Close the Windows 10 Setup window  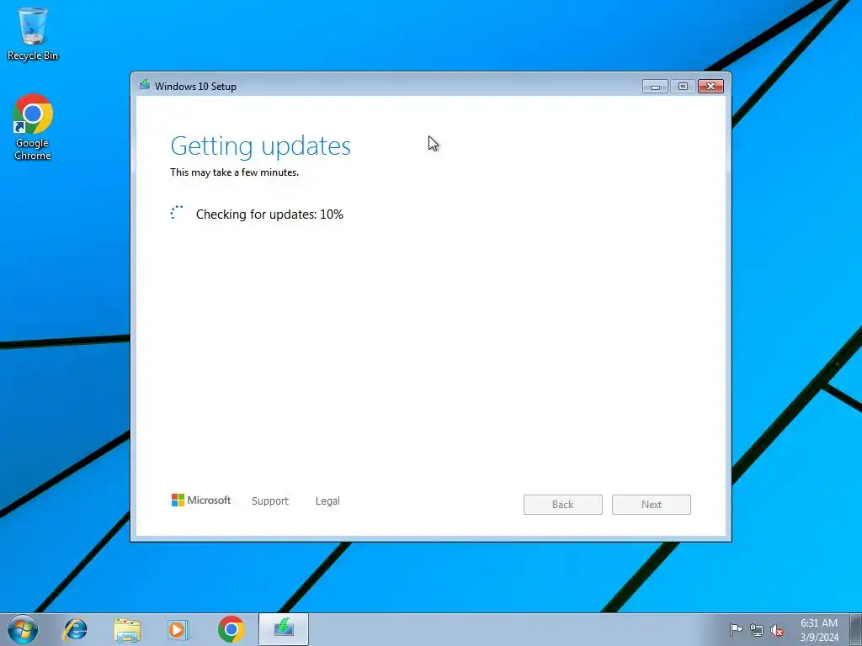710,87
